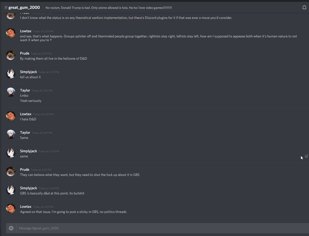Click Lowtax's avatar beside "I hate D&D"
Image resolution: width=309 pixels, height=236 pixels.
click(x=11, y=116)
